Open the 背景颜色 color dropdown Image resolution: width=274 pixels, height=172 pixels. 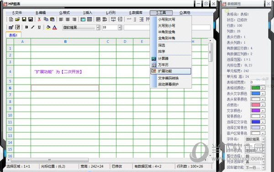point(263,116)
